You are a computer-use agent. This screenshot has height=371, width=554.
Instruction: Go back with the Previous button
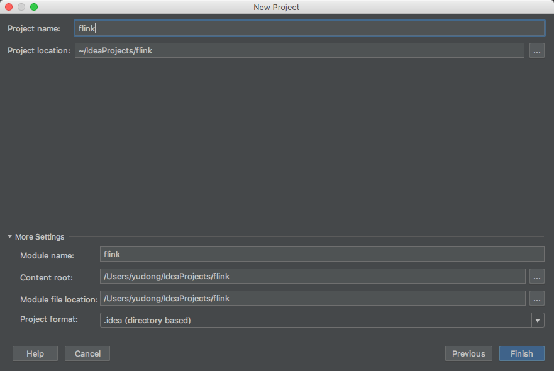pos(468,353)
